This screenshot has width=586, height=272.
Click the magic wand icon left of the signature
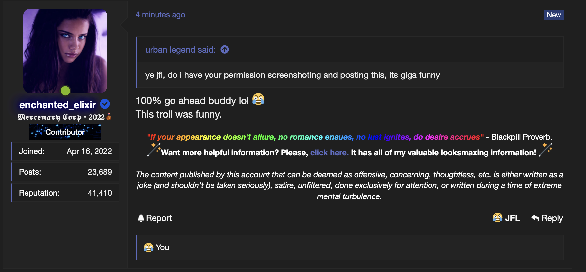pyautogui.click(x=154, y=150)
